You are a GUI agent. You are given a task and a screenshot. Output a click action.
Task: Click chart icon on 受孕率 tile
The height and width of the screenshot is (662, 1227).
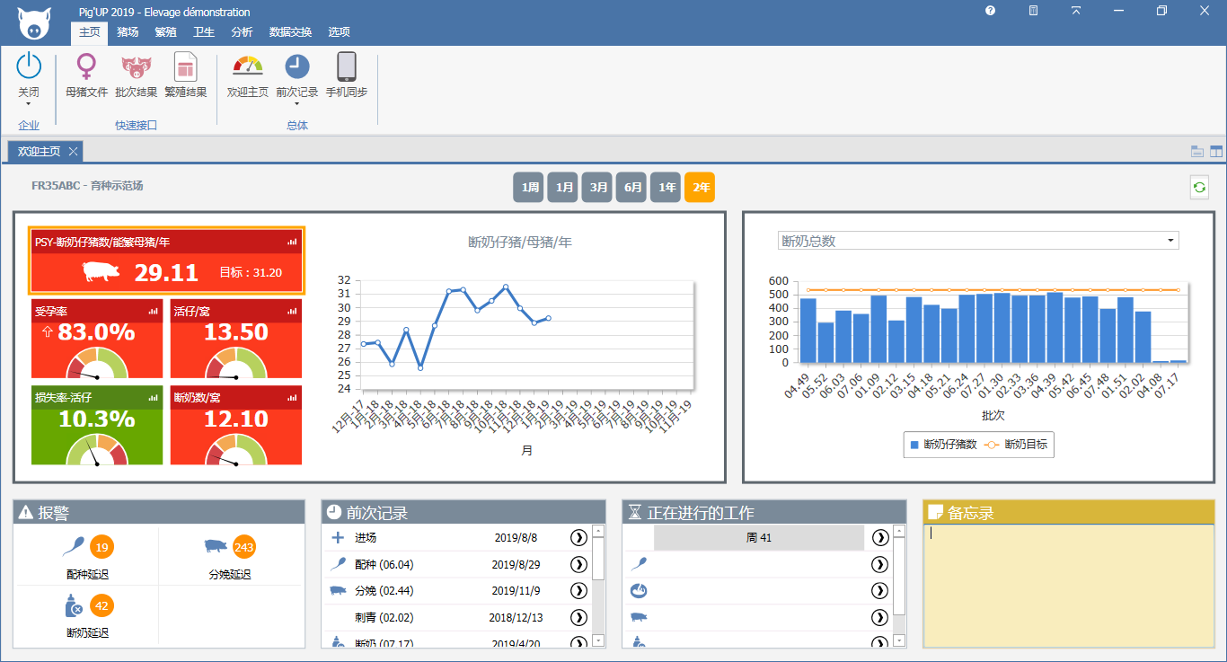coord(154,311)
